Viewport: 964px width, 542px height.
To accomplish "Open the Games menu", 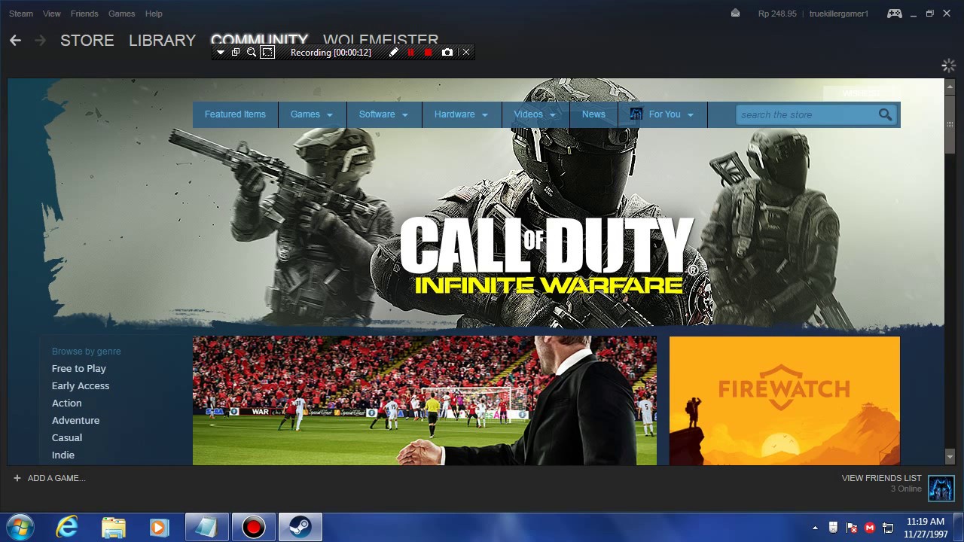I will point(121,14).
